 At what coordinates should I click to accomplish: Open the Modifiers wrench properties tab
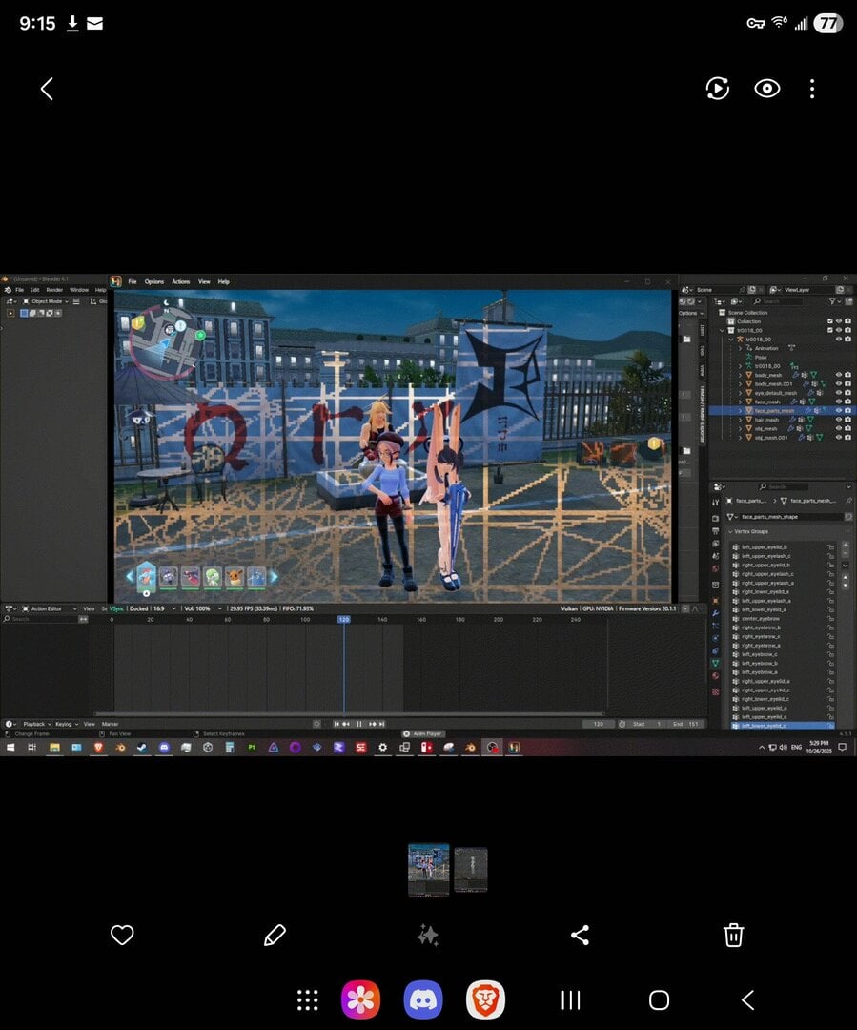click(715, 613)
